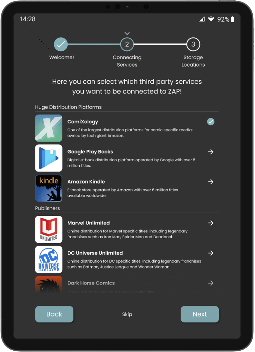Click the Back button
Screen dimensions: 255x352
pyautogui.click(x=54, y=314)
